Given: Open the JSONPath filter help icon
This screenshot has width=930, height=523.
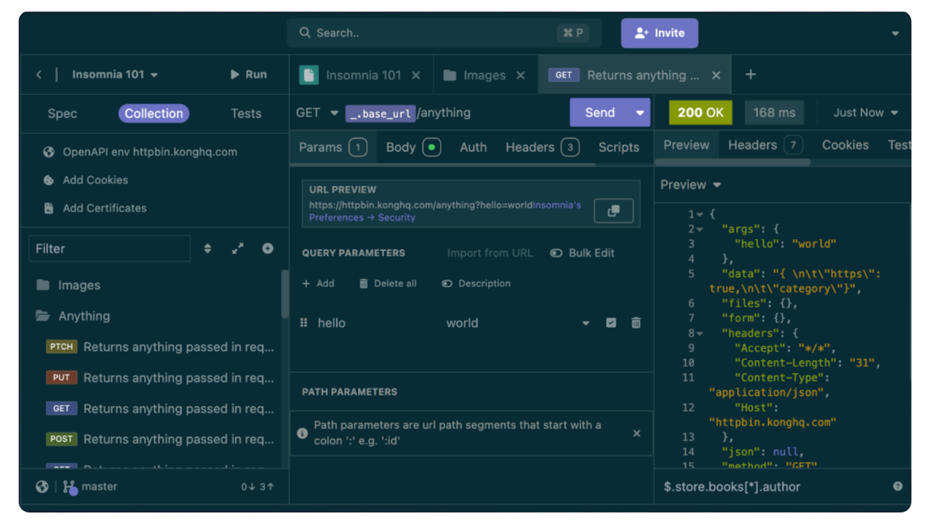Looking at the screenshot, I should point(898,486).
